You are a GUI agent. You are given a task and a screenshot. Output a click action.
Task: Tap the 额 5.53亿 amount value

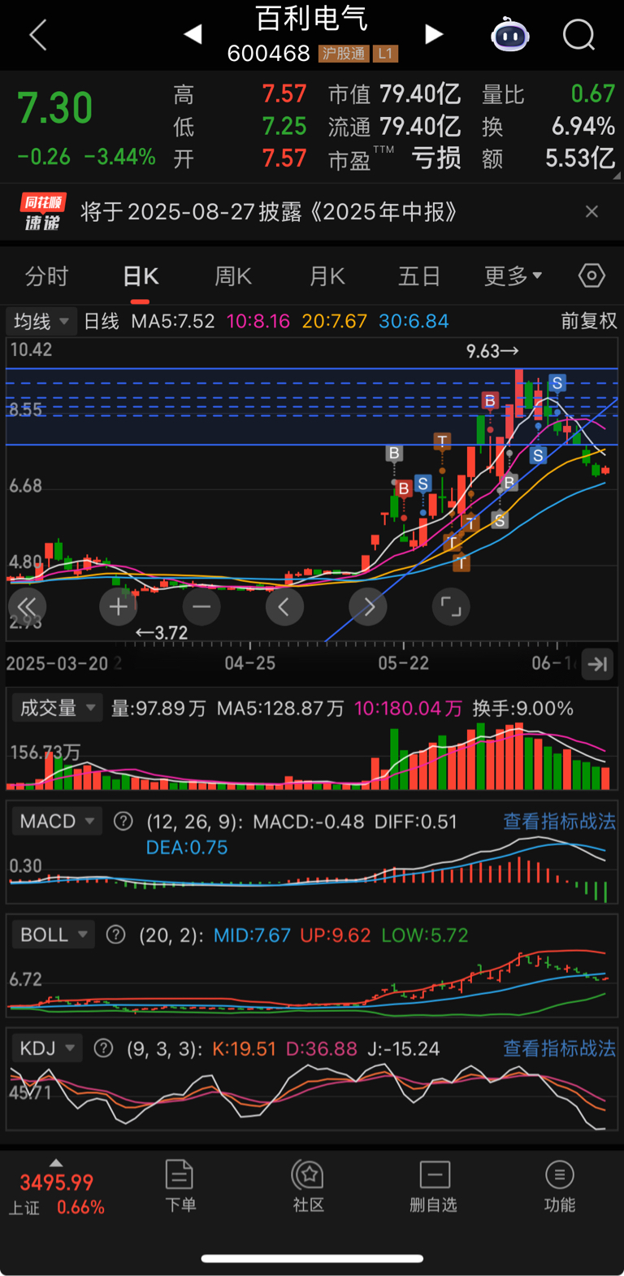548,158
